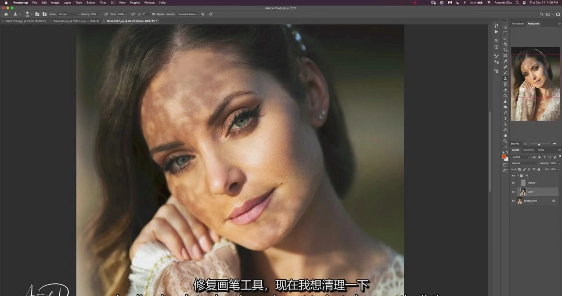
Task: Select the Healing Brush tool in toolbar
Action: [x=505, y=67]
